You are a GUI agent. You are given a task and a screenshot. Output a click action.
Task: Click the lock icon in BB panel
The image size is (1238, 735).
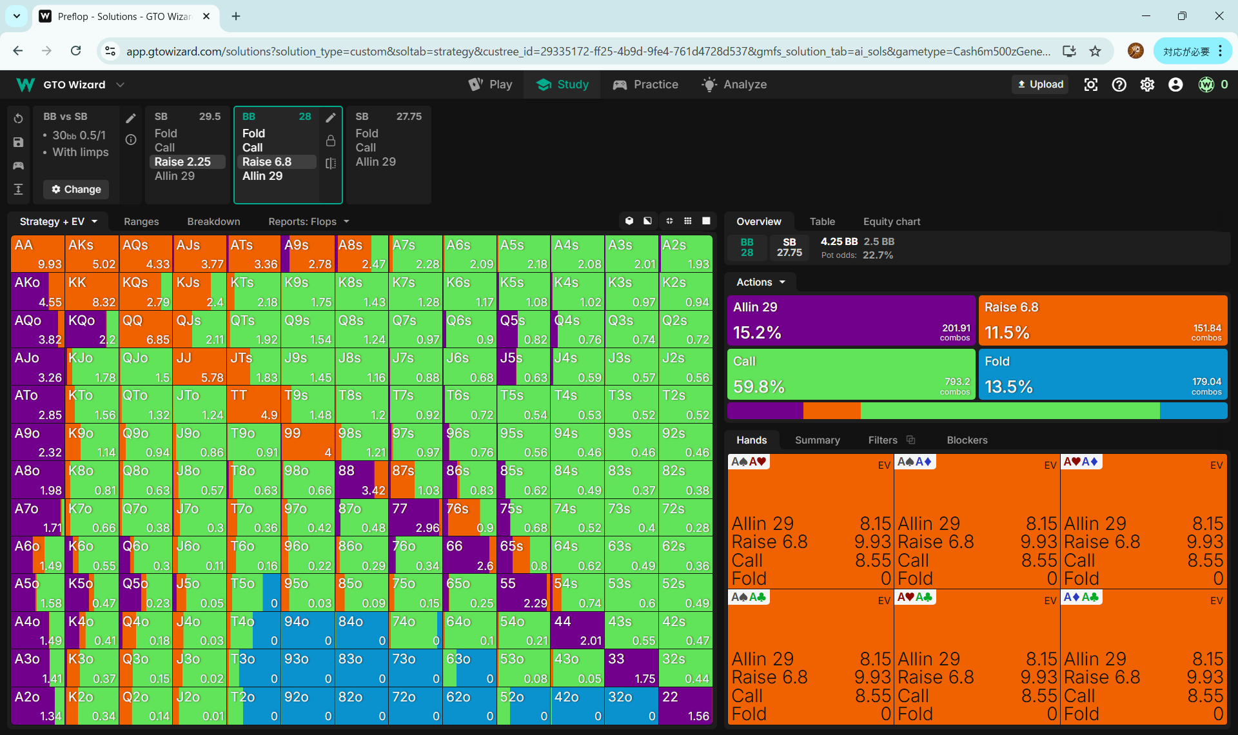click(x=331, y=141)
